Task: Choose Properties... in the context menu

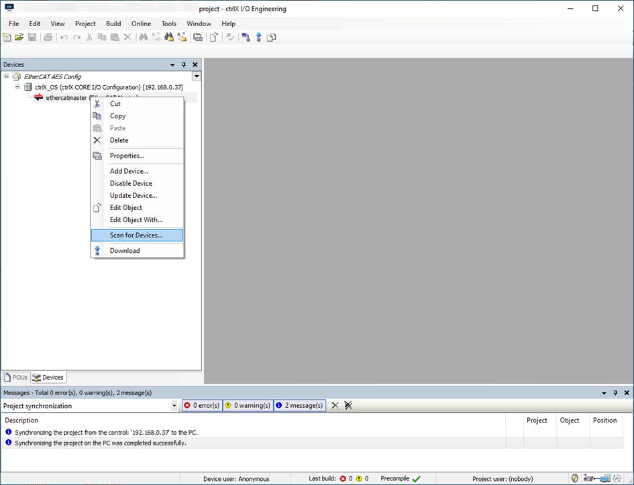Action: [137, 156]
